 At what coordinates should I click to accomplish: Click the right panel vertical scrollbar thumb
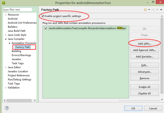coord(162,56)
